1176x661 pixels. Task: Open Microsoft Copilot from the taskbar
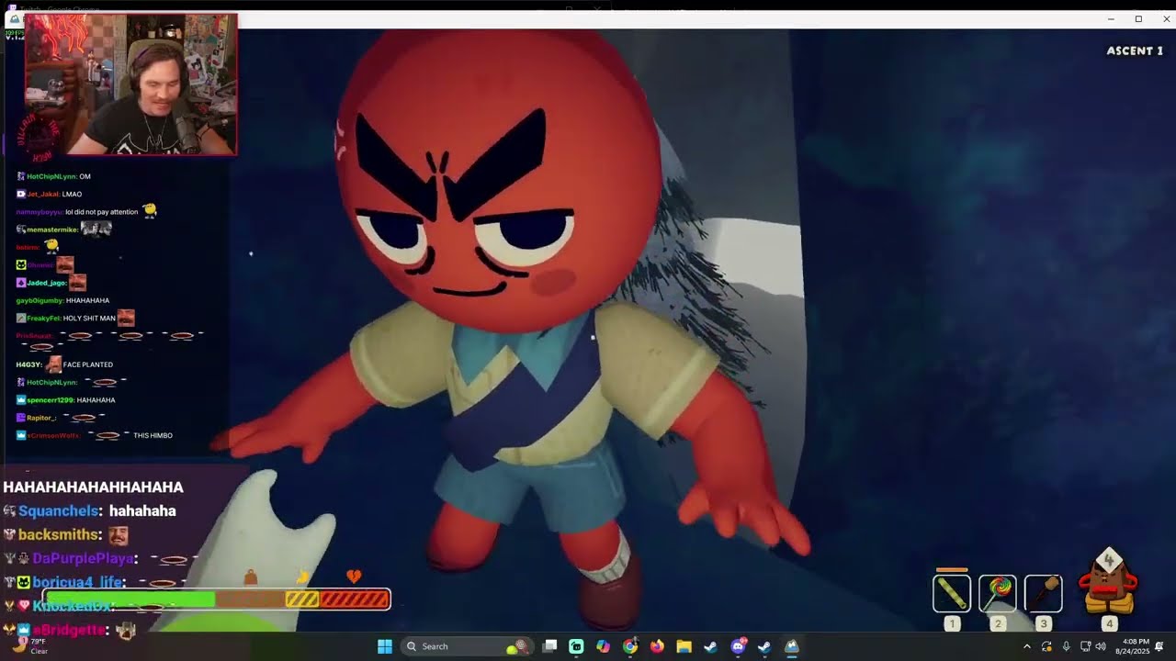[x=603, y=646]
